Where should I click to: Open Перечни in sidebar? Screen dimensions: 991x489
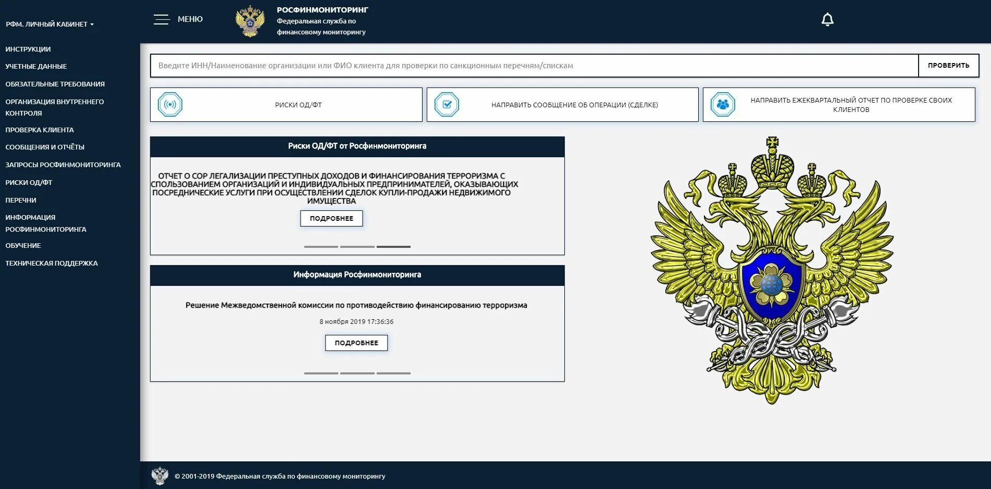(x=21, y=200)
